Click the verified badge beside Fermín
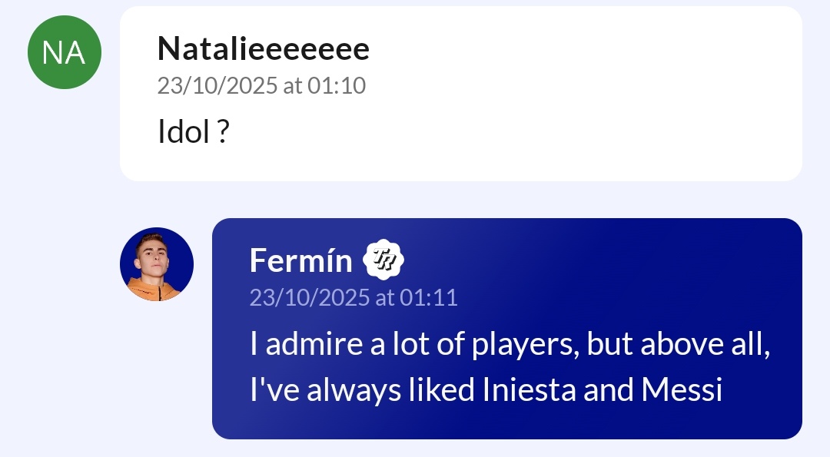830x457 pixels. [383, 261]
